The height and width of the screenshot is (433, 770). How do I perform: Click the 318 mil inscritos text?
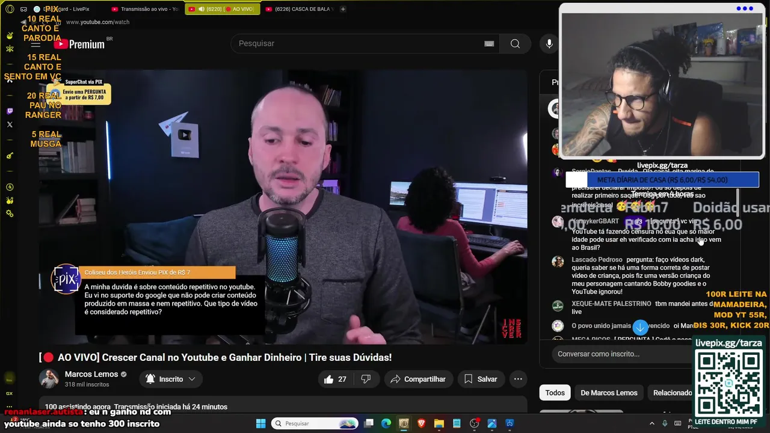[87, 384]
